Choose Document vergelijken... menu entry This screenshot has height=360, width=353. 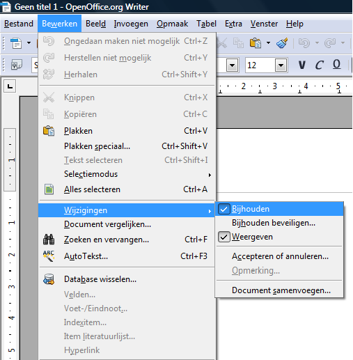click(x=127, y=224)
